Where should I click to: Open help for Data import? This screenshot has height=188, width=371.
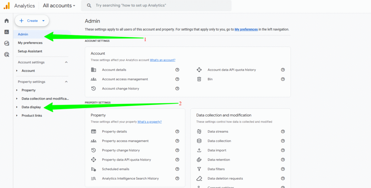(x=283, y=150)
